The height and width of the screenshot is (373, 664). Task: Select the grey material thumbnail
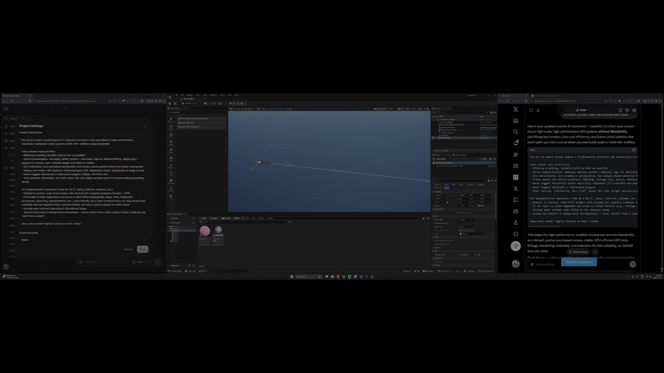point(218,231)
